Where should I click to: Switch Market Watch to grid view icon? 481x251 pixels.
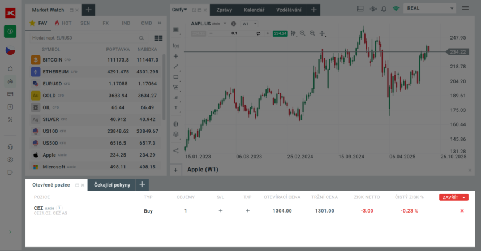pyautogui.click(x=158, y=38)
